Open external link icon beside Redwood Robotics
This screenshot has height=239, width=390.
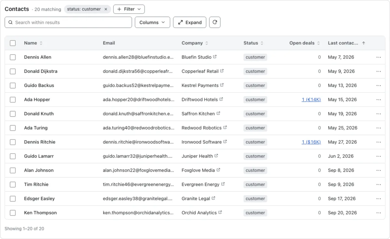coord(225,128)
